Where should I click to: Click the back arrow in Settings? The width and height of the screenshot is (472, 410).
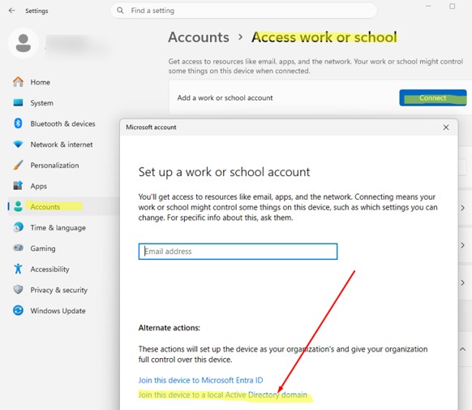[11, 11]
